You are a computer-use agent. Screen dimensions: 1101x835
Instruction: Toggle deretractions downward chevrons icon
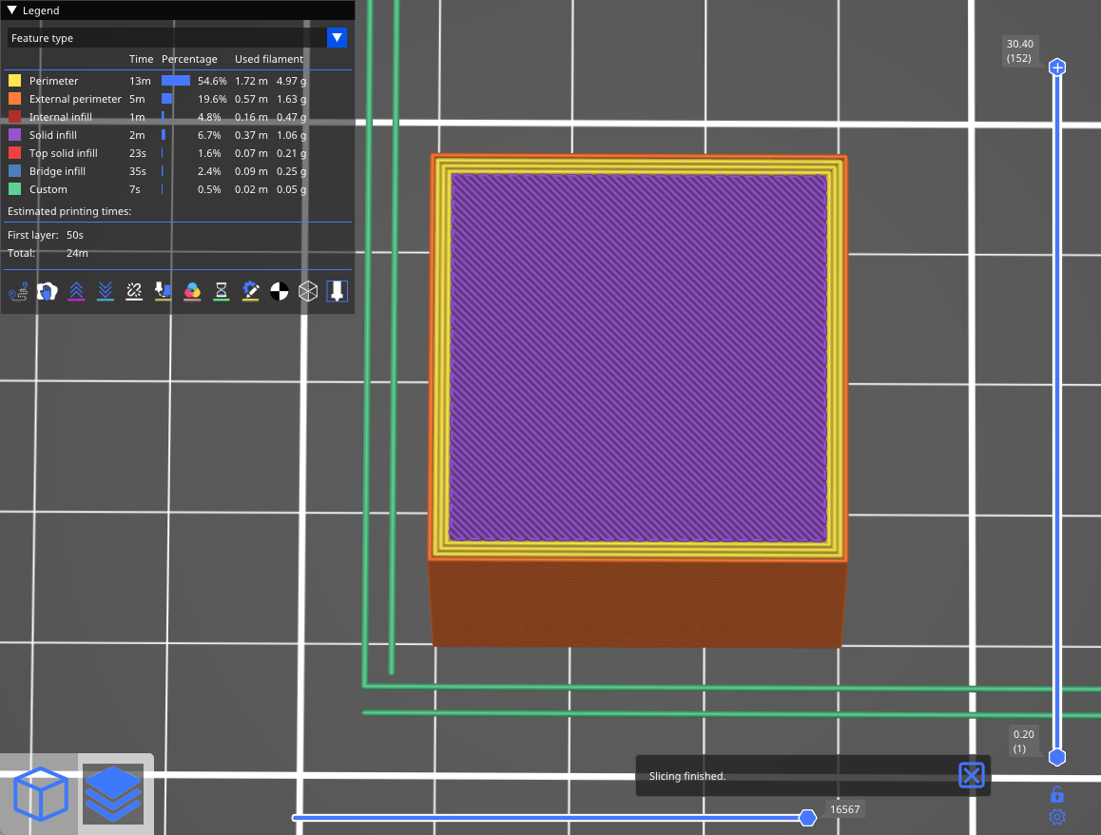[x=106, y=291]
